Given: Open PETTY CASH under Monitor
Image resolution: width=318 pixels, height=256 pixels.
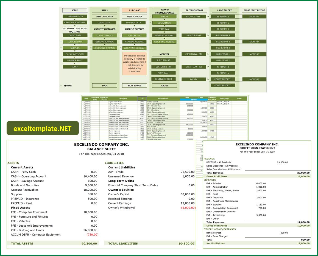Looking at the screenshot, I should coord(163,73).
